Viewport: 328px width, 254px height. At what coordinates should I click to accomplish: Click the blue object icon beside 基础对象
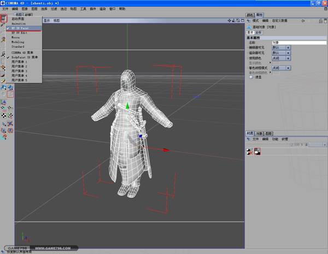pyautogui.click(x=249, y=27)
